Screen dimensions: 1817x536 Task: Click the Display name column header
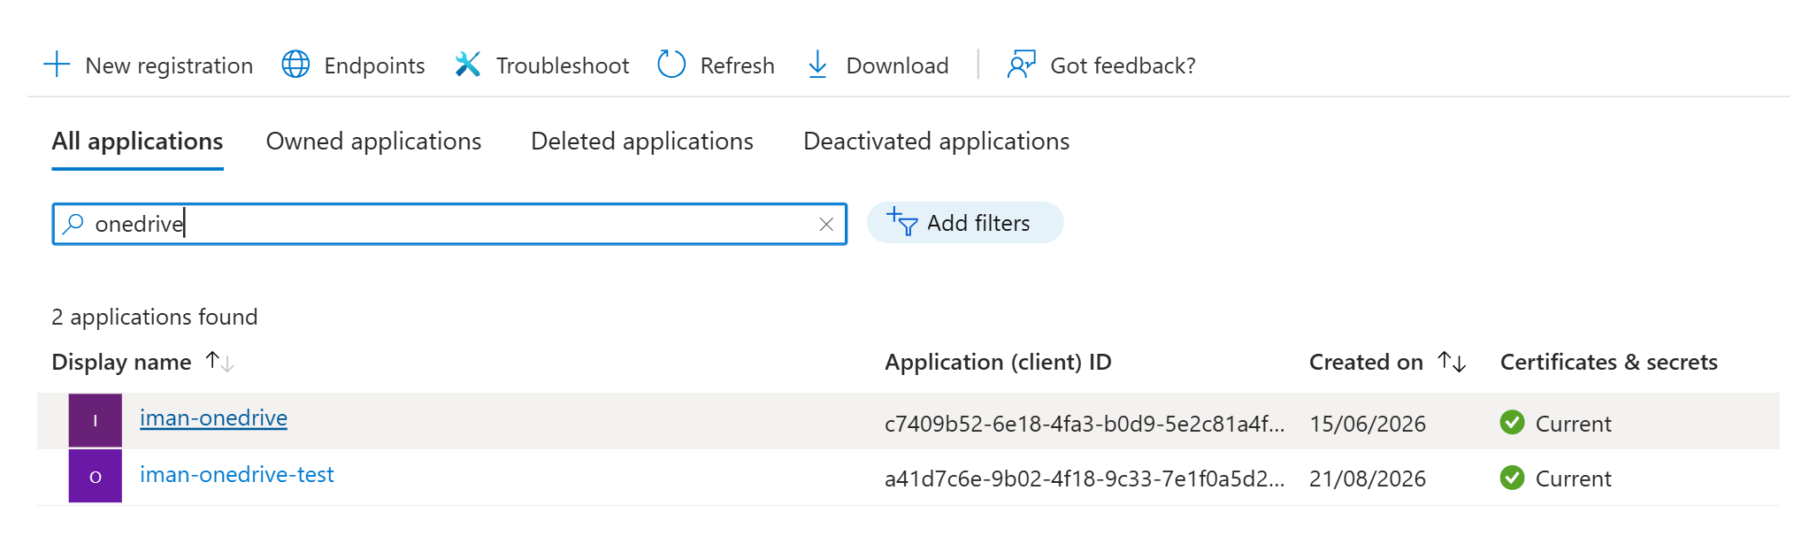(121, 362)
